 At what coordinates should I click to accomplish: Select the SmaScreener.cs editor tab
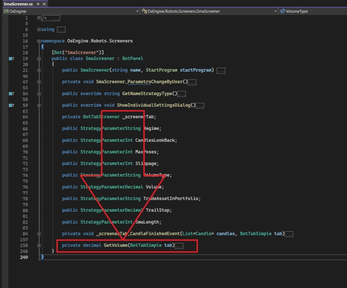coord(17,4)
